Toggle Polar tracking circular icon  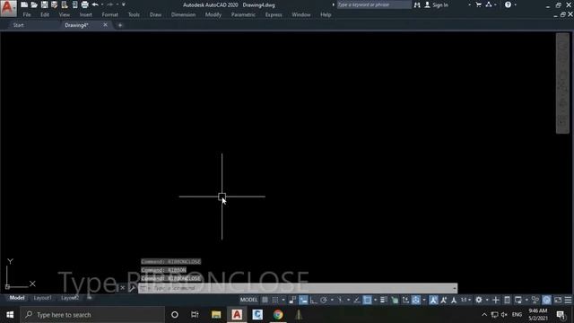[324, 300]
